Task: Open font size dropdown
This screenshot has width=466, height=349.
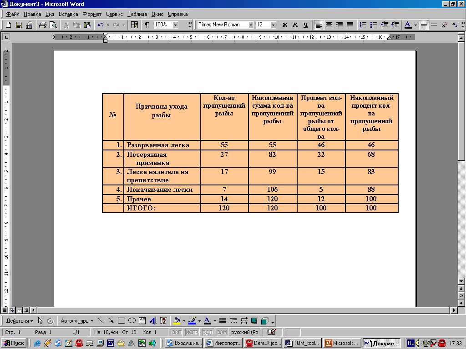Action: 273,25
